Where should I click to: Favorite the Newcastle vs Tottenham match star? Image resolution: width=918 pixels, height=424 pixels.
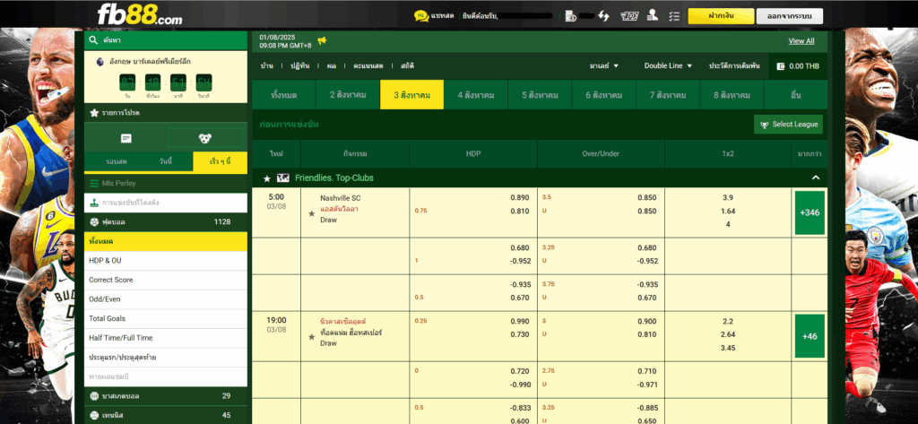[311, 337]
